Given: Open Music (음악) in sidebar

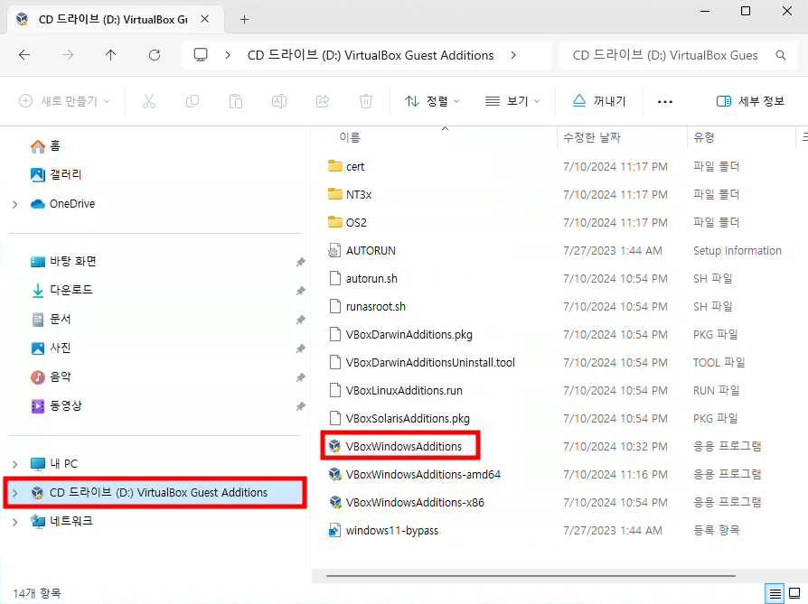Looking at the screenshot, I should tap(51, 376).
